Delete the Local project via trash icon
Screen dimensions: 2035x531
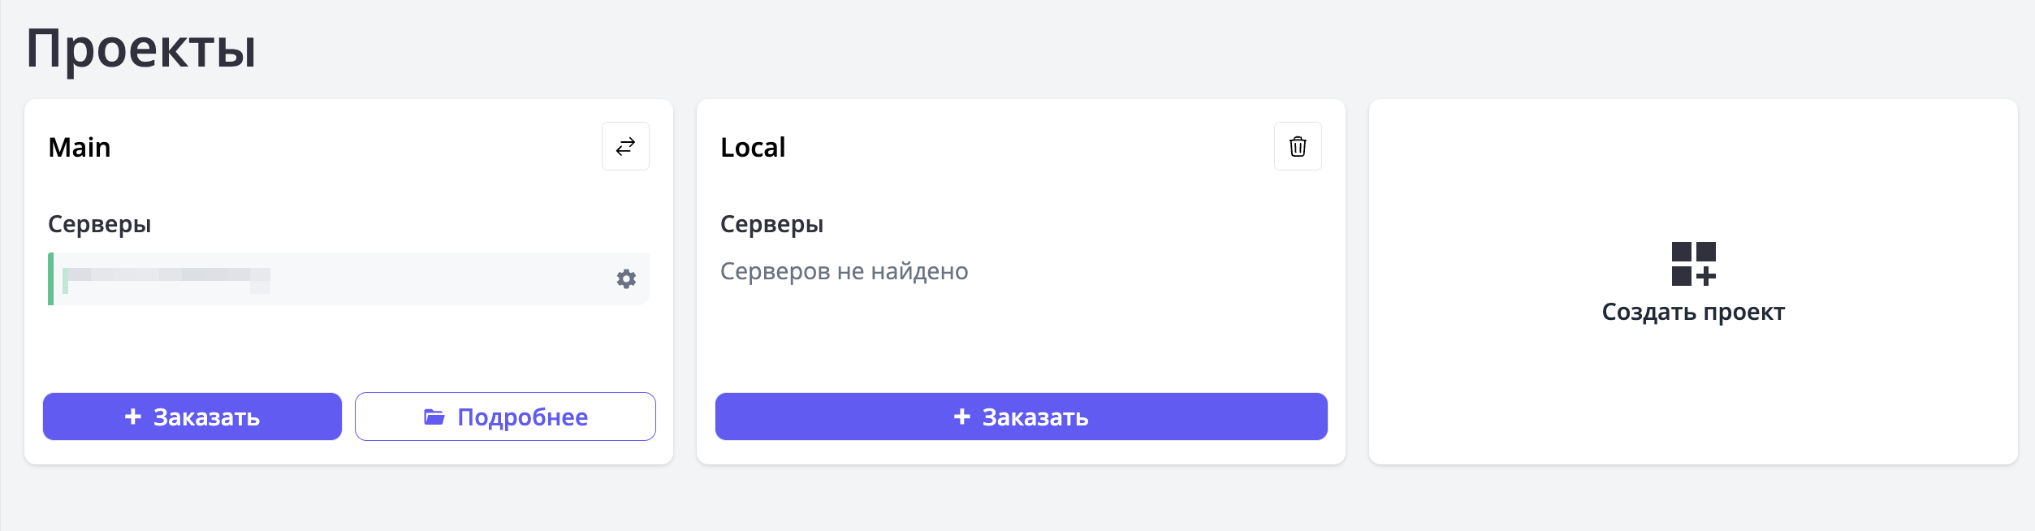pyautogui.click(x=1298, y=146)
